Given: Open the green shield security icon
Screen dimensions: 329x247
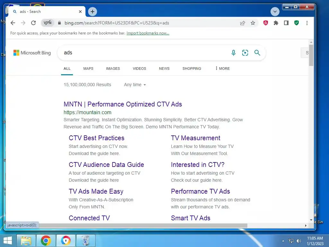Looking at the screenshot, I should point(297,23).
